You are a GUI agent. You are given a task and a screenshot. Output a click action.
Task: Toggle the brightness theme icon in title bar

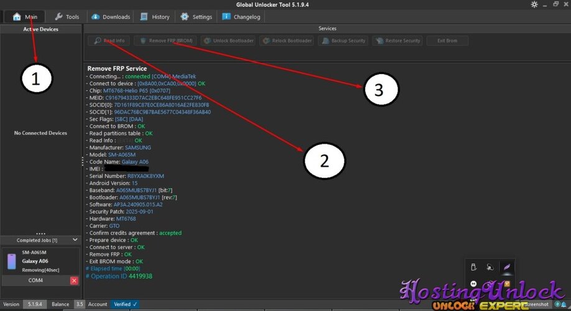coord(534,4)
